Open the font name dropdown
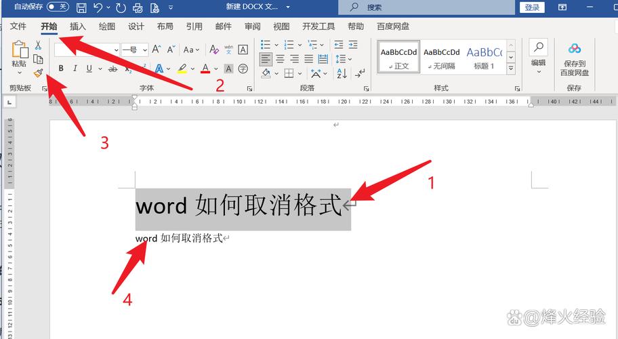 [116, 49]
